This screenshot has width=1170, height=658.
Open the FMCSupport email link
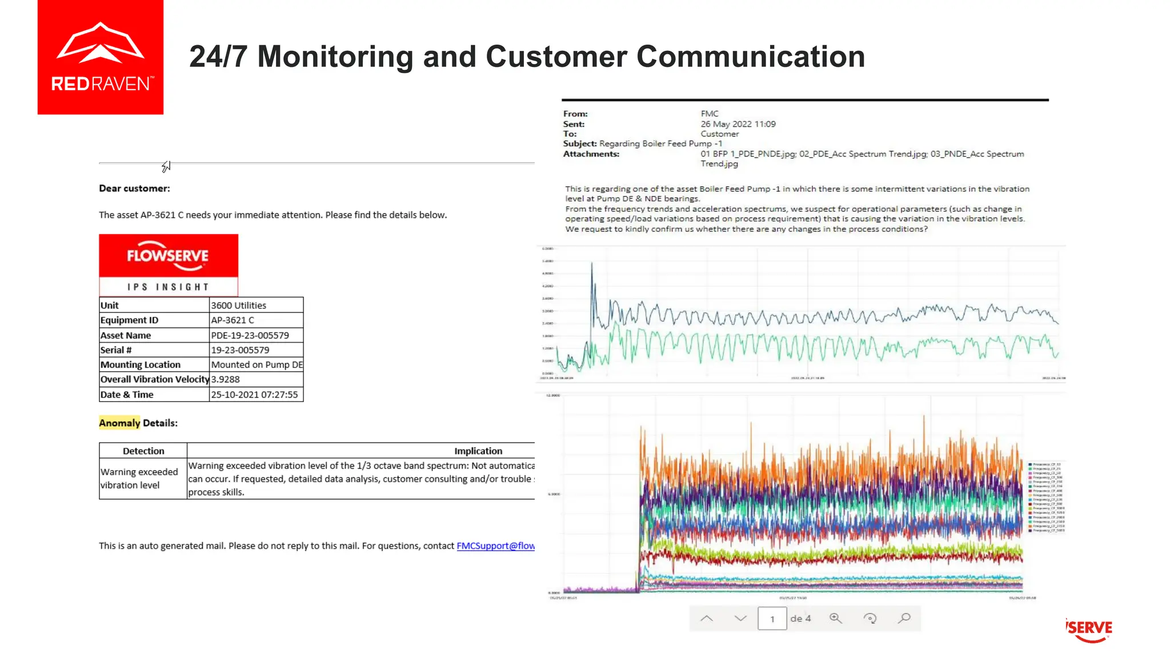(x=495, y=546)
